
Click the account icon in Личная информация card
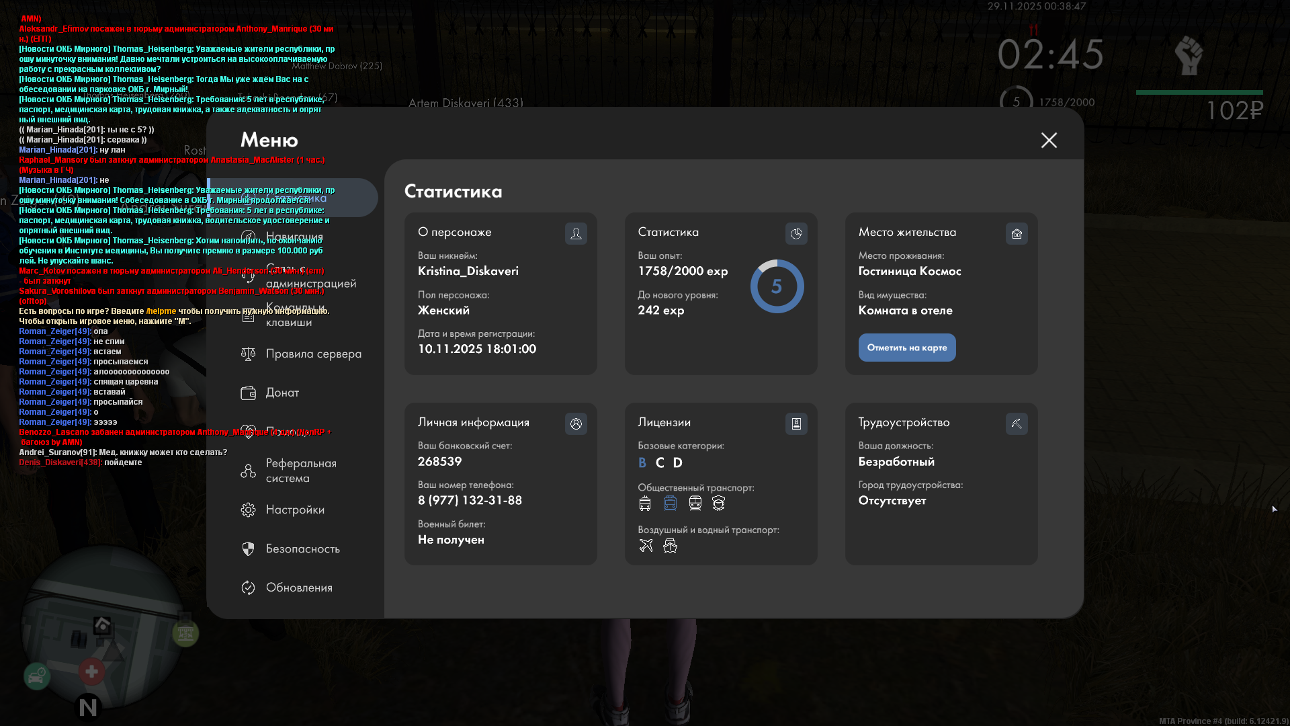576,424
